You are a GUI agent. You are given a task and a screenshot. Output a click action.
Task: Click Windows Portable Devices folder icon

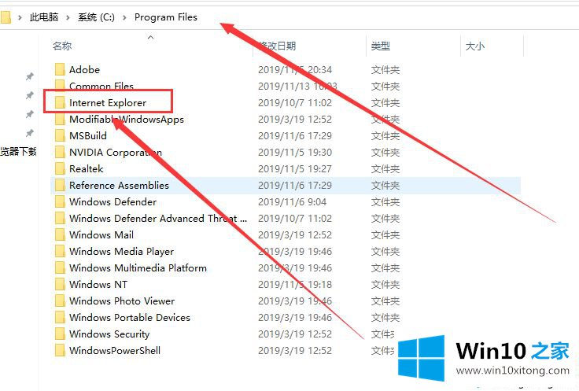(60, 317)
